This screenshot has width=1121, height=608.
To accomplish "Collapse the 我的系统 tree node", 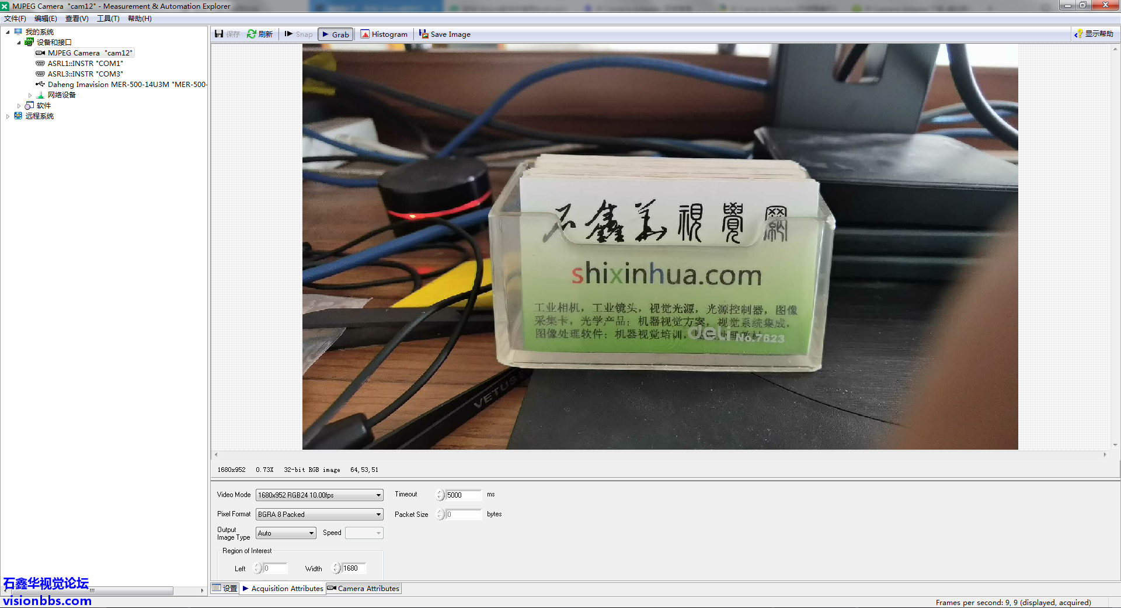I will click(8, 32).
